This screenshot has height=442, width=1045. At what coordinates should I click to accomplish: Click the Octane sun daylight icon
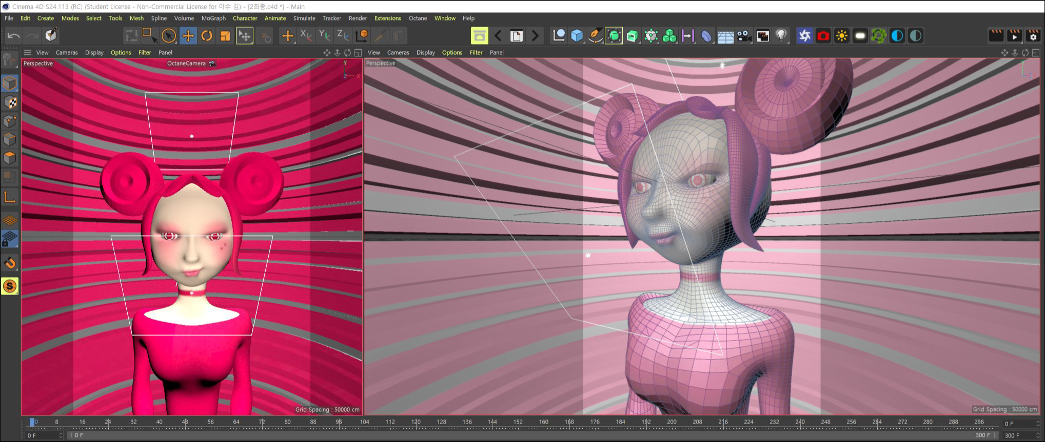pyautogui.click(x=841, y=35)
